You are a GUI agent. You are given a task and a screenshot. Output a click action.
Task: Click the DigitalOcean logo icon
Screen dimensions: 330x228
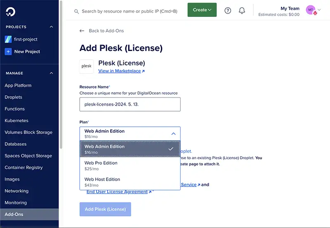click(10, 12)
